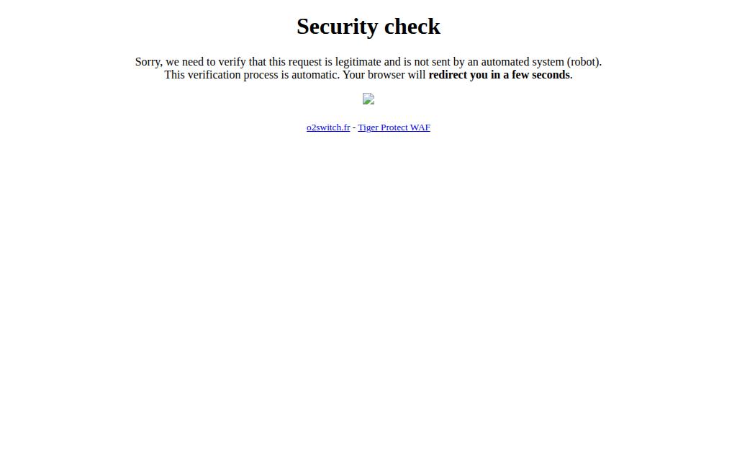
Task: Click the Security check heading
Action: pos(368,27)
